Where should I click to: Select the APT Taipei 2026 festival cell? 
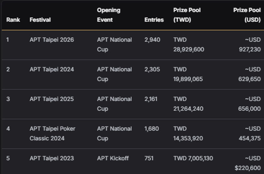pos(52,40)
